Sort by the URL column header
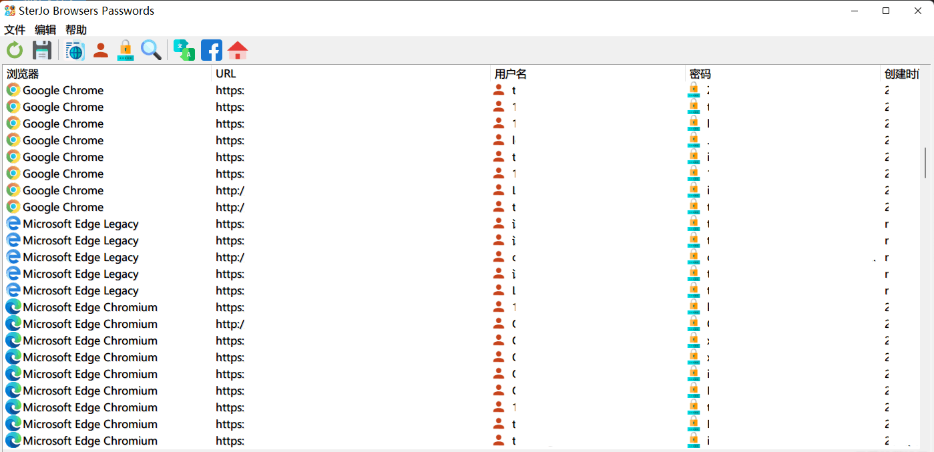Image resolution: width=934 pixels, height=452 pixels. (x=351, y=73)
